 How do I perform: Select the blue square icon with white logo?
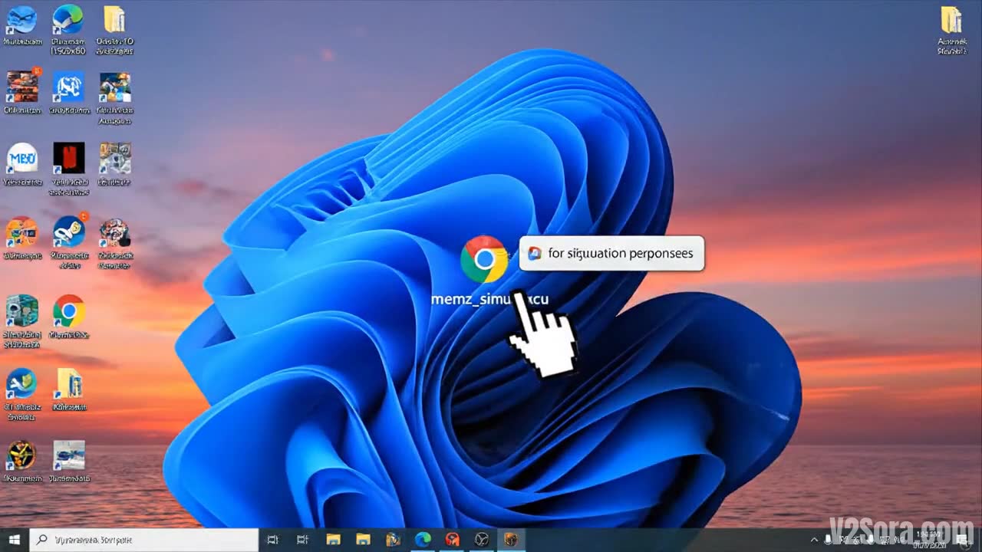coord(68,87)
